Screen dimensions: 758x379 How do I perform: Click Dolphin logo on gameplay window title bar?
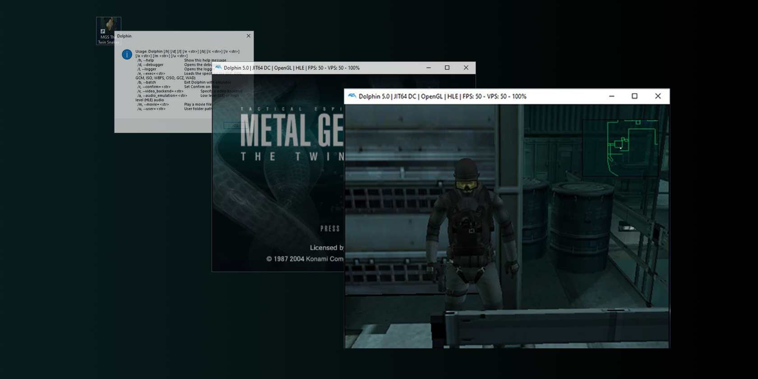[x=352, y=96]
